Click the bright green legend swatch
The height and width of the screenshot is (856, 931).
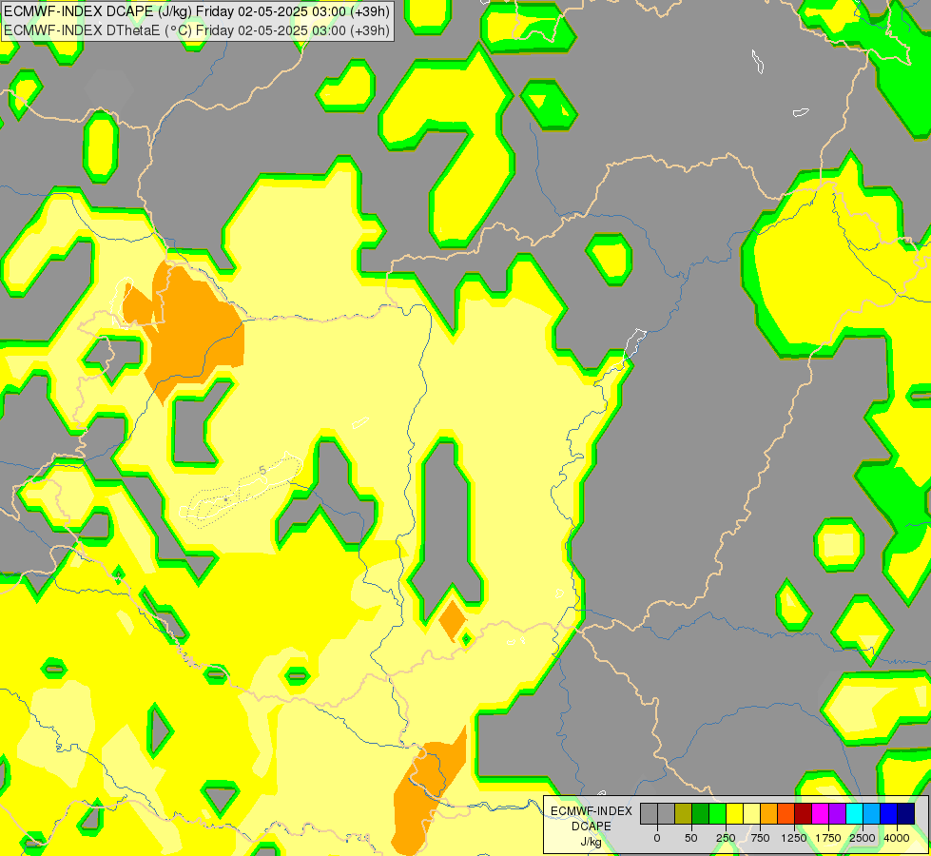pos(718,813)
